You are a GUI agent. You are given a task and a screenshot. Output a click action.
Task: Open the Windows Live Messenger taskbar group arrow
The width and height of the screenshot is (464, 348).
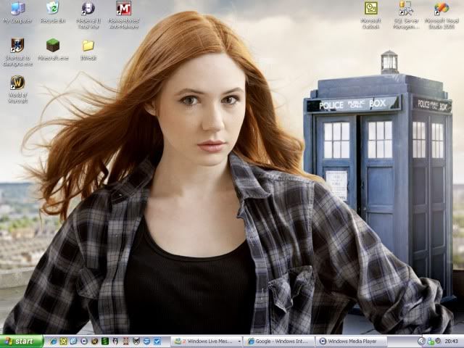239,341
